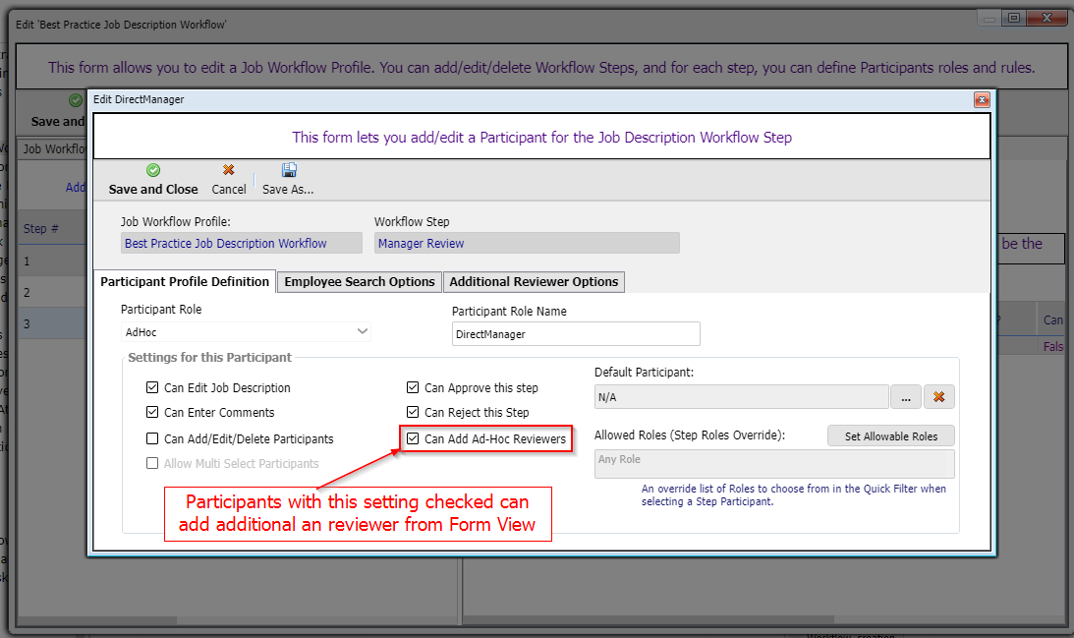Disable Can Add Ad-Hoc Reviewers checkbox

(414, 439)
